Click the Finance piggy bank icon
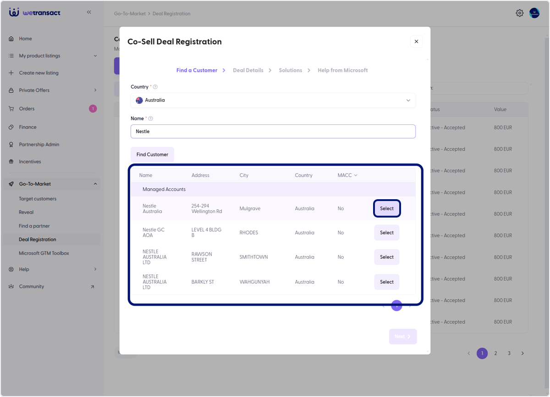550x397 pixels. [x=11, y=127]
